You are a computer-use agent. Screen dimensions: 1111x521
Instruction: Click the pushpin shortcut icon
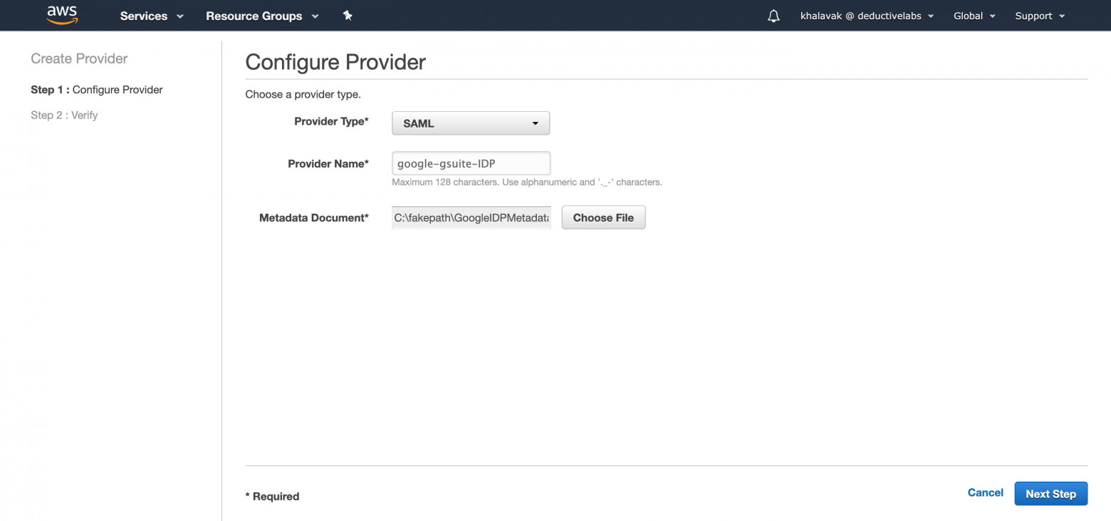pos(348,15)
